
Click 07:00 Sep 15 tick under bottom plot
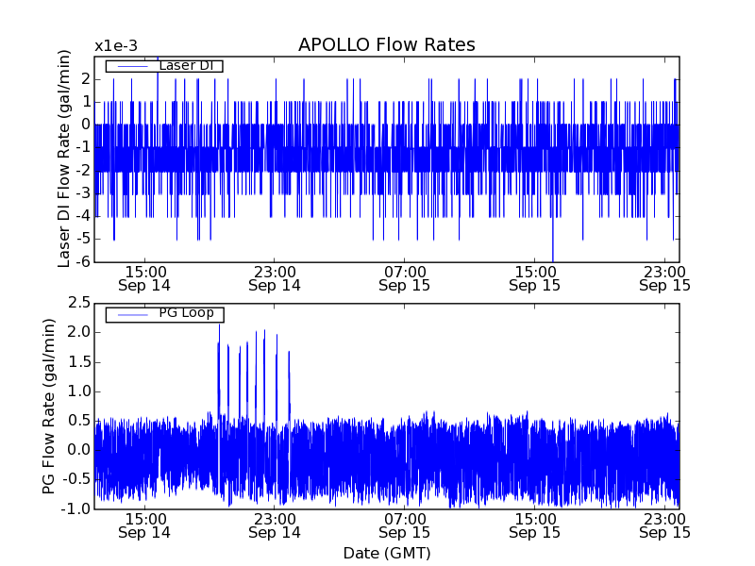click(x=405, y=525)
